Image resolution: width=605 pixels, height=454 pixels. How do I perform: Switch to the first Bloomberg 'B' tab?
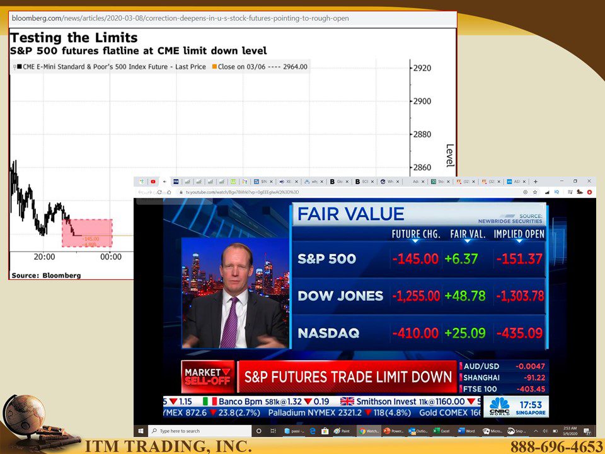click(x=339, y=182)
